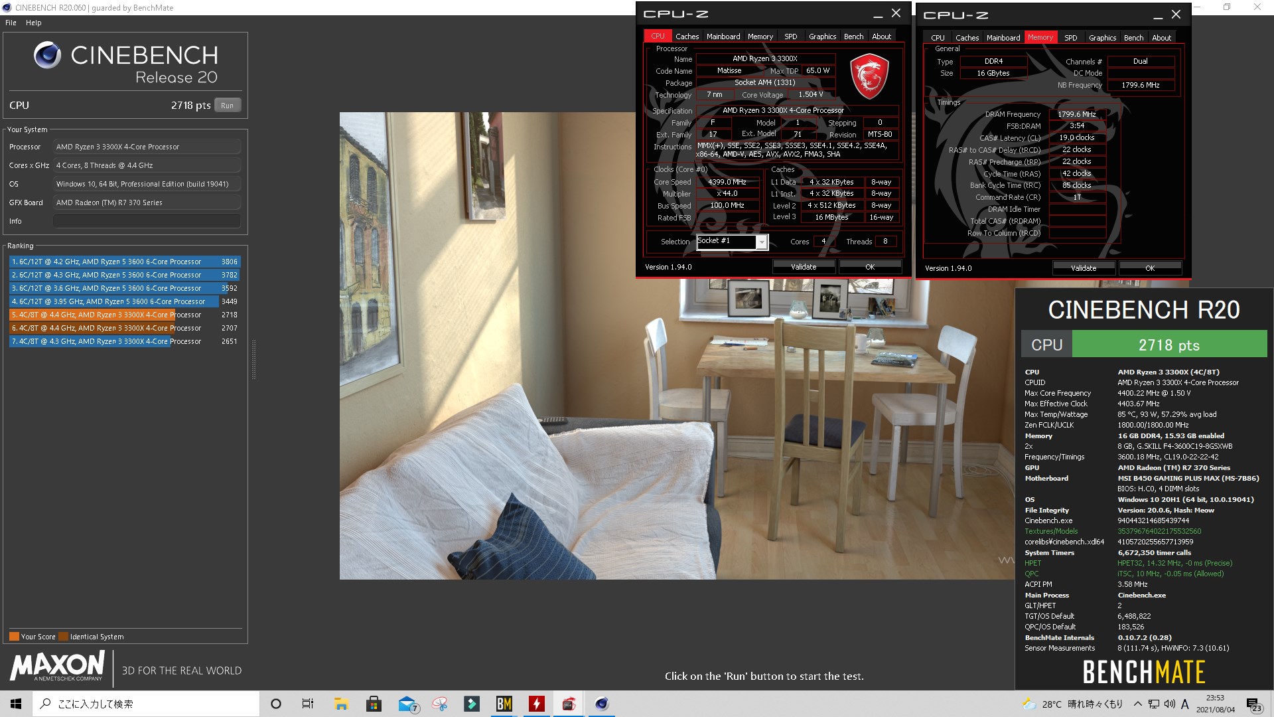Open Microsoft Store from the taskbar
The image size is (1274, 717).
(x=374, y=704)
